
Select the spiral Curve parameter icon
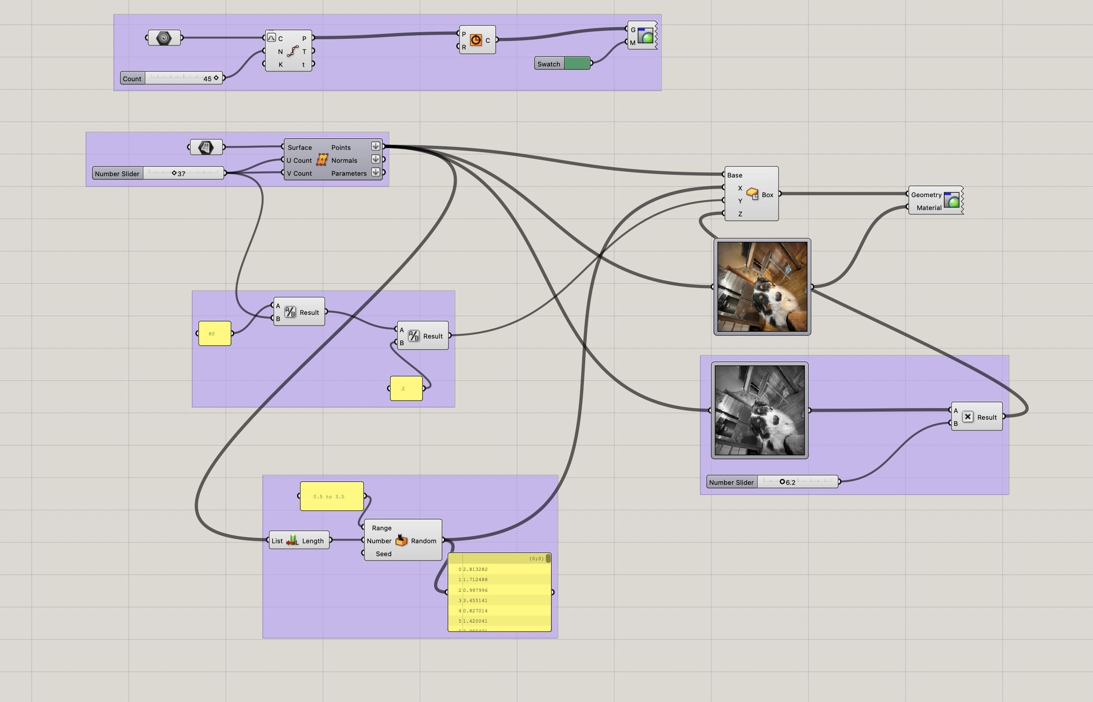click(165, 38)
